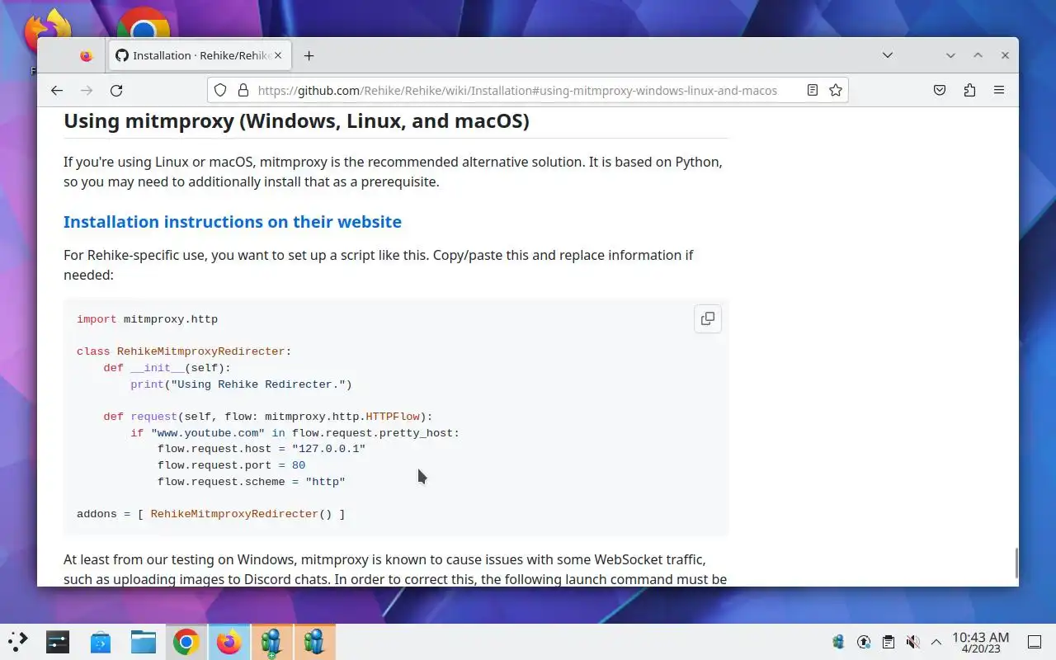Viewport: 1056px width, 660px height.
Task: Select the Installation · Rehike/Rehike tab
Action: [x=198, y=56]
